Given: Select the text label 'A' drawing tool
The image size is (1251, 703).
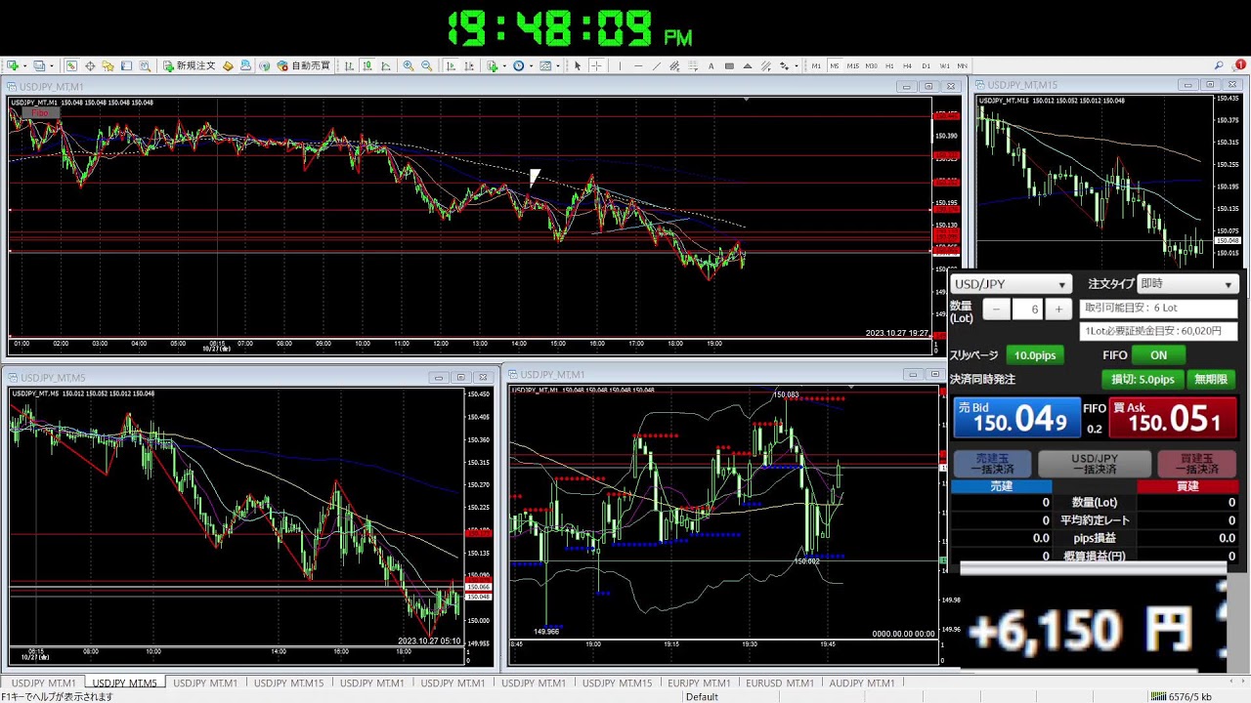Looking at the screenshot, I should click(x=711, y=66).
